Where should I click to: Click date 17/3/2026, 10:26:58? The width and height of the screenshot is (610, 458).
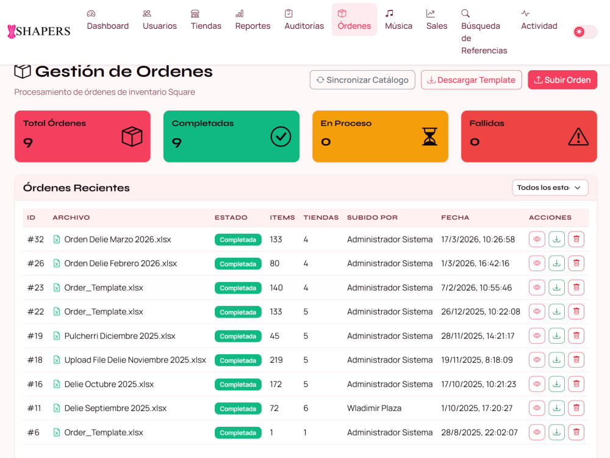(x=478, y=239)
